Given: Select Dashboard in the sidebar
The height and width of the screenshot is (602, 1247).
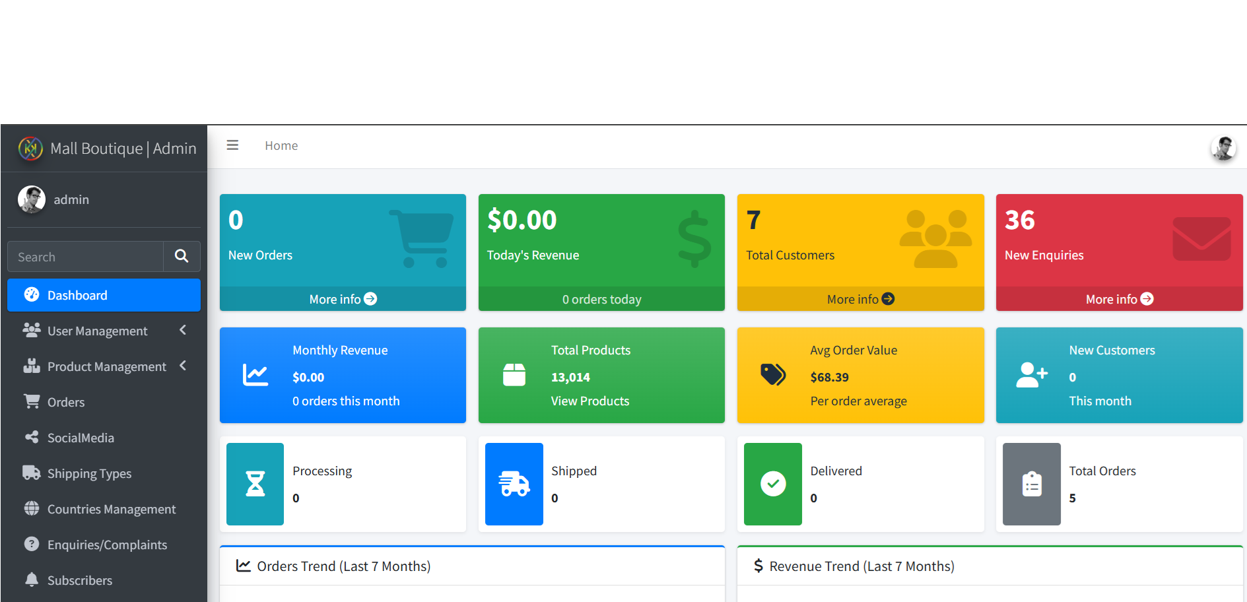Looking at the screenshot, I should (x=77, y=295).
